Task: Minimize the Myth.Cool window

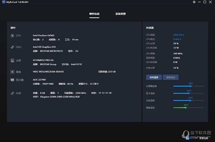Action: coord(199,2)
